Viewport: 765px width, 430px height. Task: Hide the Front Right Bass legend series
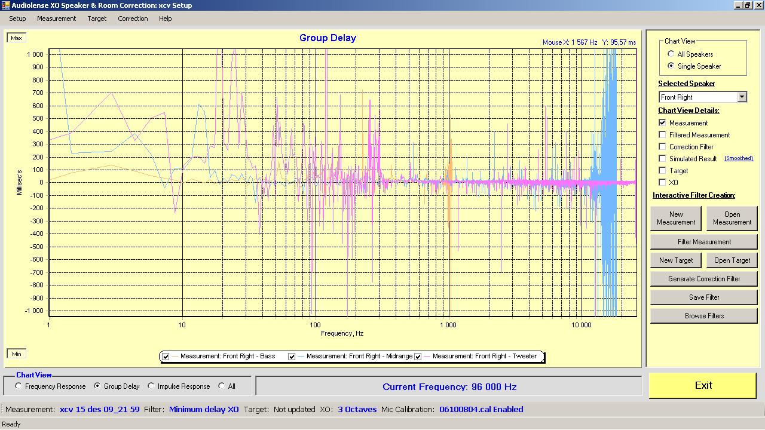pos(166,357)
